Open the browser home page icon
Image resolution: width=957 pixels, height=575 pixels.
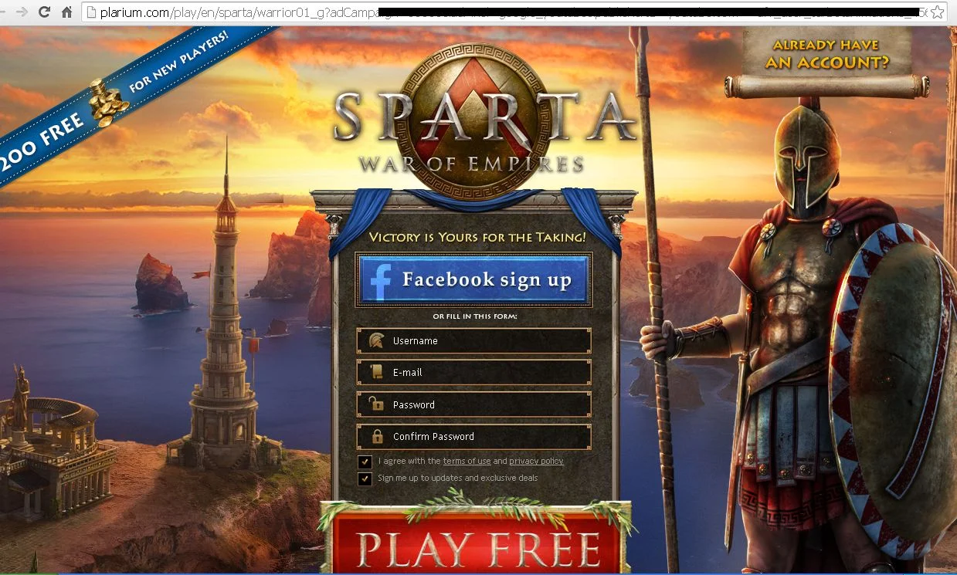click(x=67, y=12)
